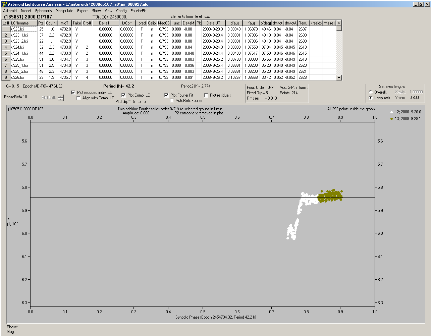Restore the window with title bar restore button
The height and width of the screenshot is (336, 432).
tap(421, 4)
